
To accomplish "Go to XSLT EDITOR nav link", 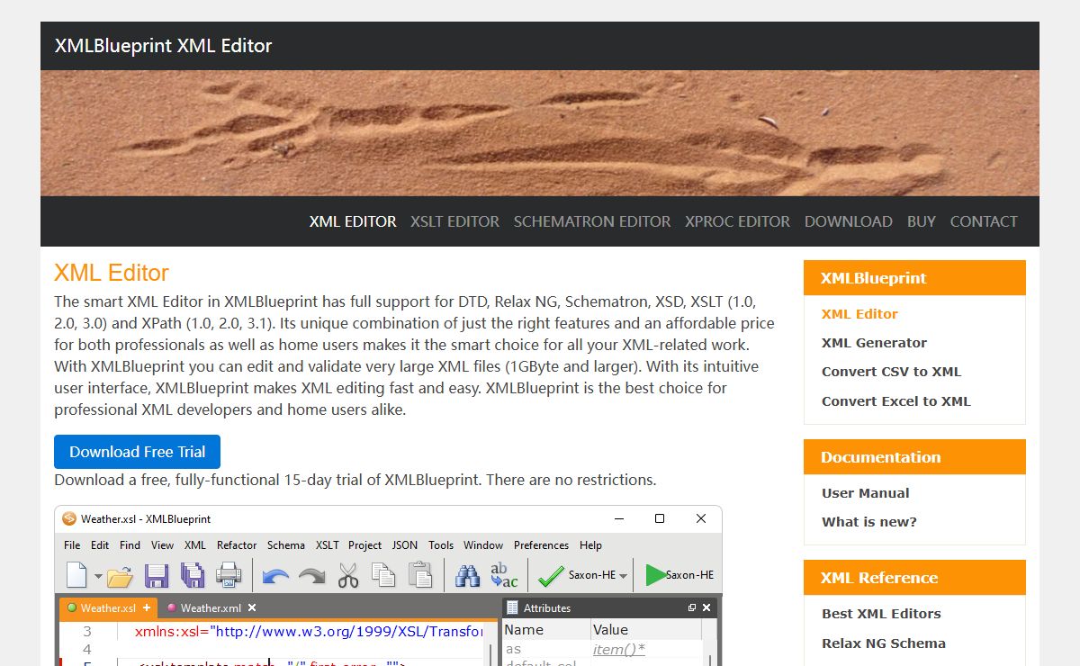I will [454, 221].
